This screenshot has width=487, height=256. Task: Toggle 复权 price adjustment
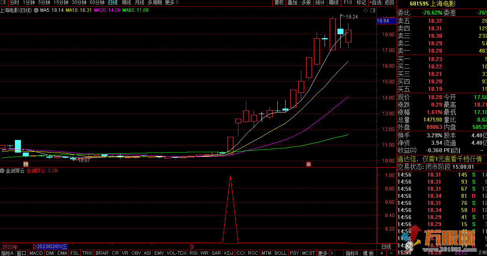point(279,3)
